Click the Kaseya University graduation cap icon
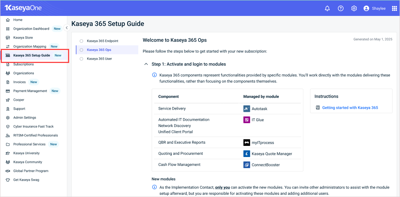The height and width of the screenshot is (197, 400). click(8, 153)
